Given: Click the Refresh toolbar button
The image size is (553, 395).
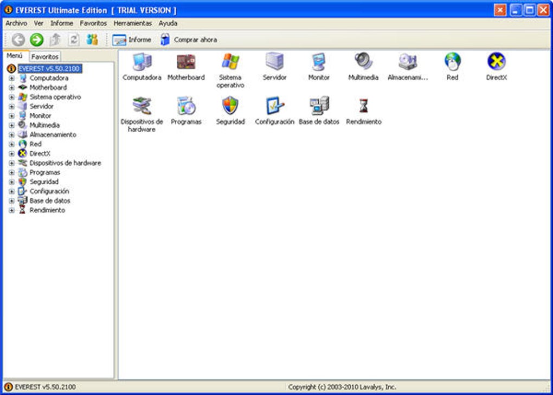Looking at the screenshot, I should coord(73,40).
